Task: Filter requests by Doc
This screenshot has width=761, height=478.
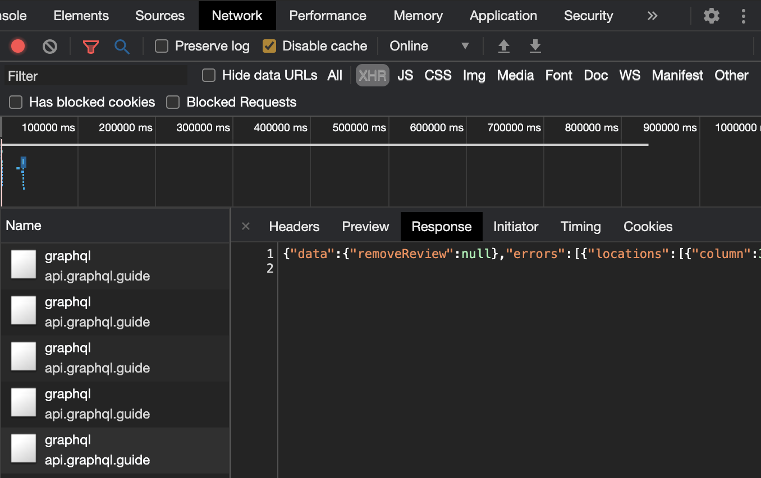Action: tap(596, 75)
